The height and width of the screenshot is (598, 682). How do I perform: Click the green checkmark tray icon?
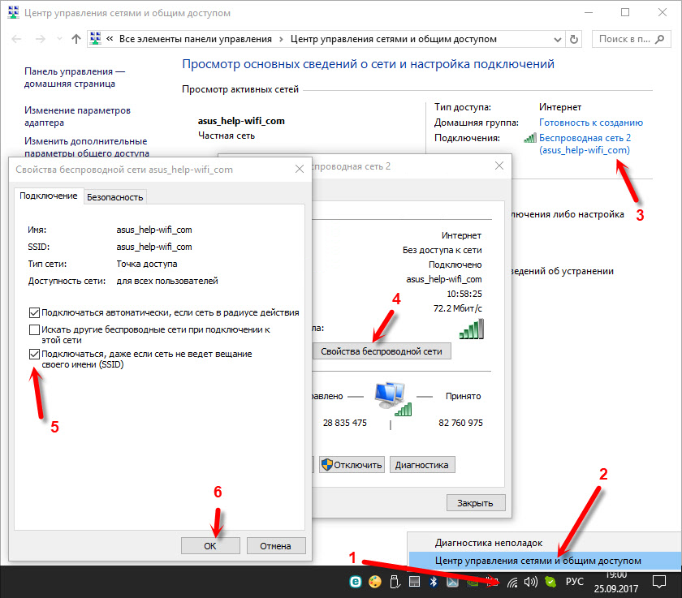(x=550, y=582)
